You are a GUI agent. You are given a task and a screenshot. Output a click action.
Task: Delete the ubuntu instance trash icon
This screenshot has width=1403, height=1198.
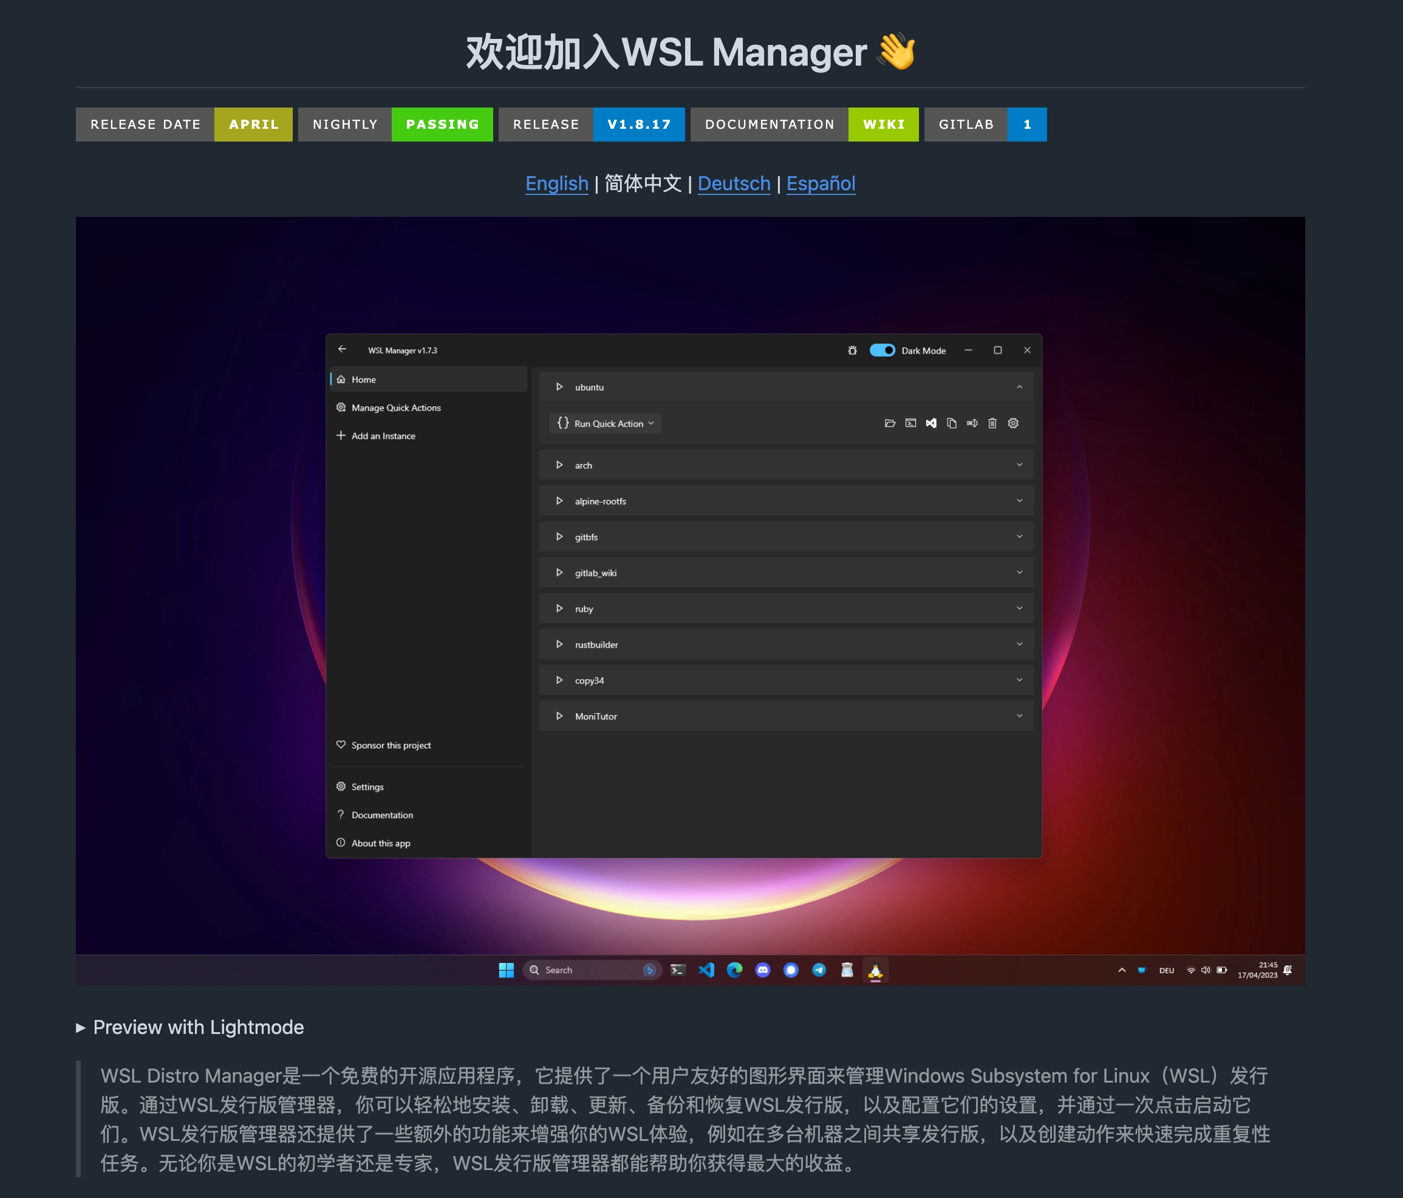point(992,423)
